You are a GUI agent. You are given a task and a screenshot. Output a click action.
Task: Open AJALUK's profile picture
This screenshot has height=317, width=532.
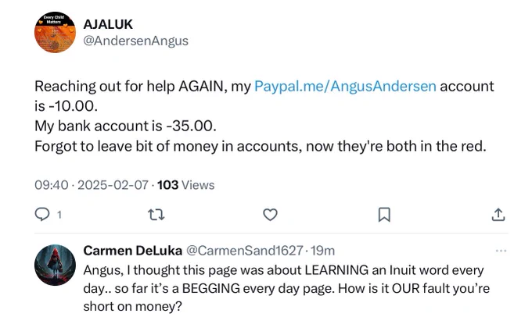[55, 33]
